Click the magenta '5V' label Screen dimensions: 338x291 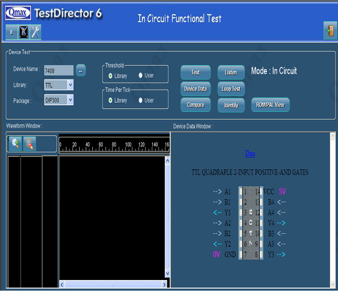coord(283,191)
